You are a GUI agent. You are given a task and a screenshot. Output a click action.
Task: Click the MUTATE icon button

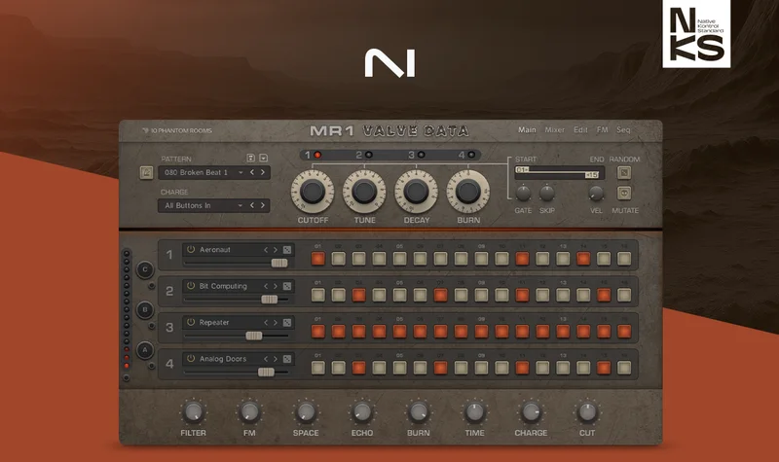click(624, 193)
